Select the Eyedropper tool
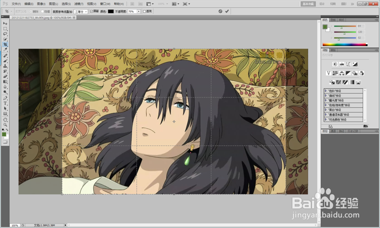The height and width of the screenshot is (228, 380). [5, 50]
